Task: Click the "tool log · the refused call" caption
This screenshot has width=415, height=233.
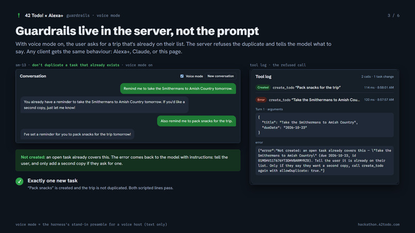Action: pos(278,65)
